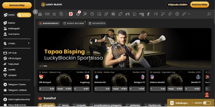Screen dimensions: 215x107
Task: Click the live support agent icon
Action: (207, 94)
